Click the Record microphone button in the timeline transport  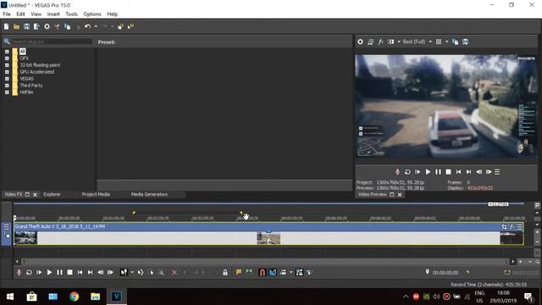pyautogui.click(x=19, y=273)
